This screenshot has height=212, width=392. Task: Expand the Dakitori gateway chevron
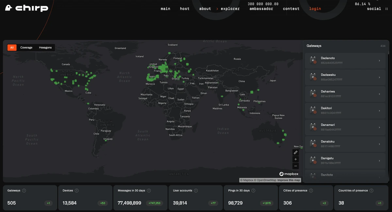(x=379, y=111)
